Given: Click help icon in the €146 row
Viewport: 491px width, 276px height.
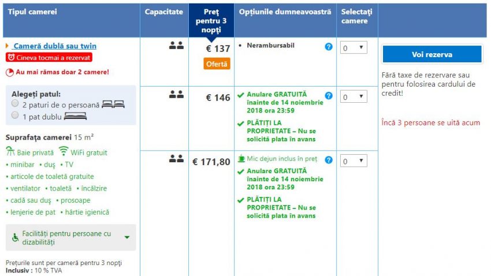Looking at the screenshot, I should (329, 96).
